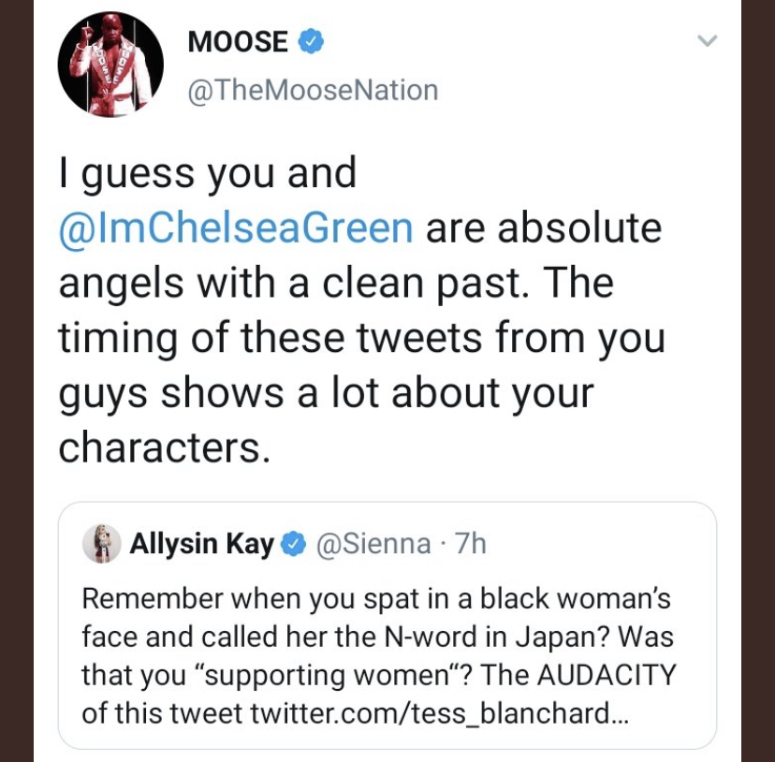Open the @Sienna handle in quoted tweet
The height and width of the screenshot is (762, 775).
coord(375,544)
